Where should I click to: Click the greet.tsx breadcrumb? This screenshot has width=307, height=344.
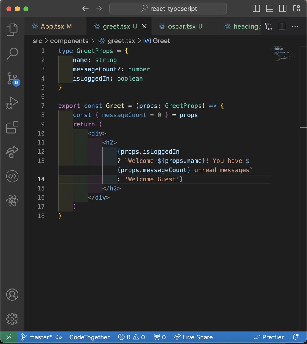pos(116,41)
